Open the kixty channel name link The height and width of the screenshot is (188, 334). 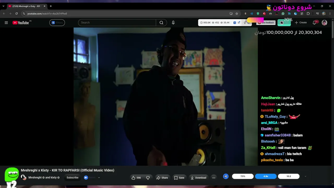(54, 178)
